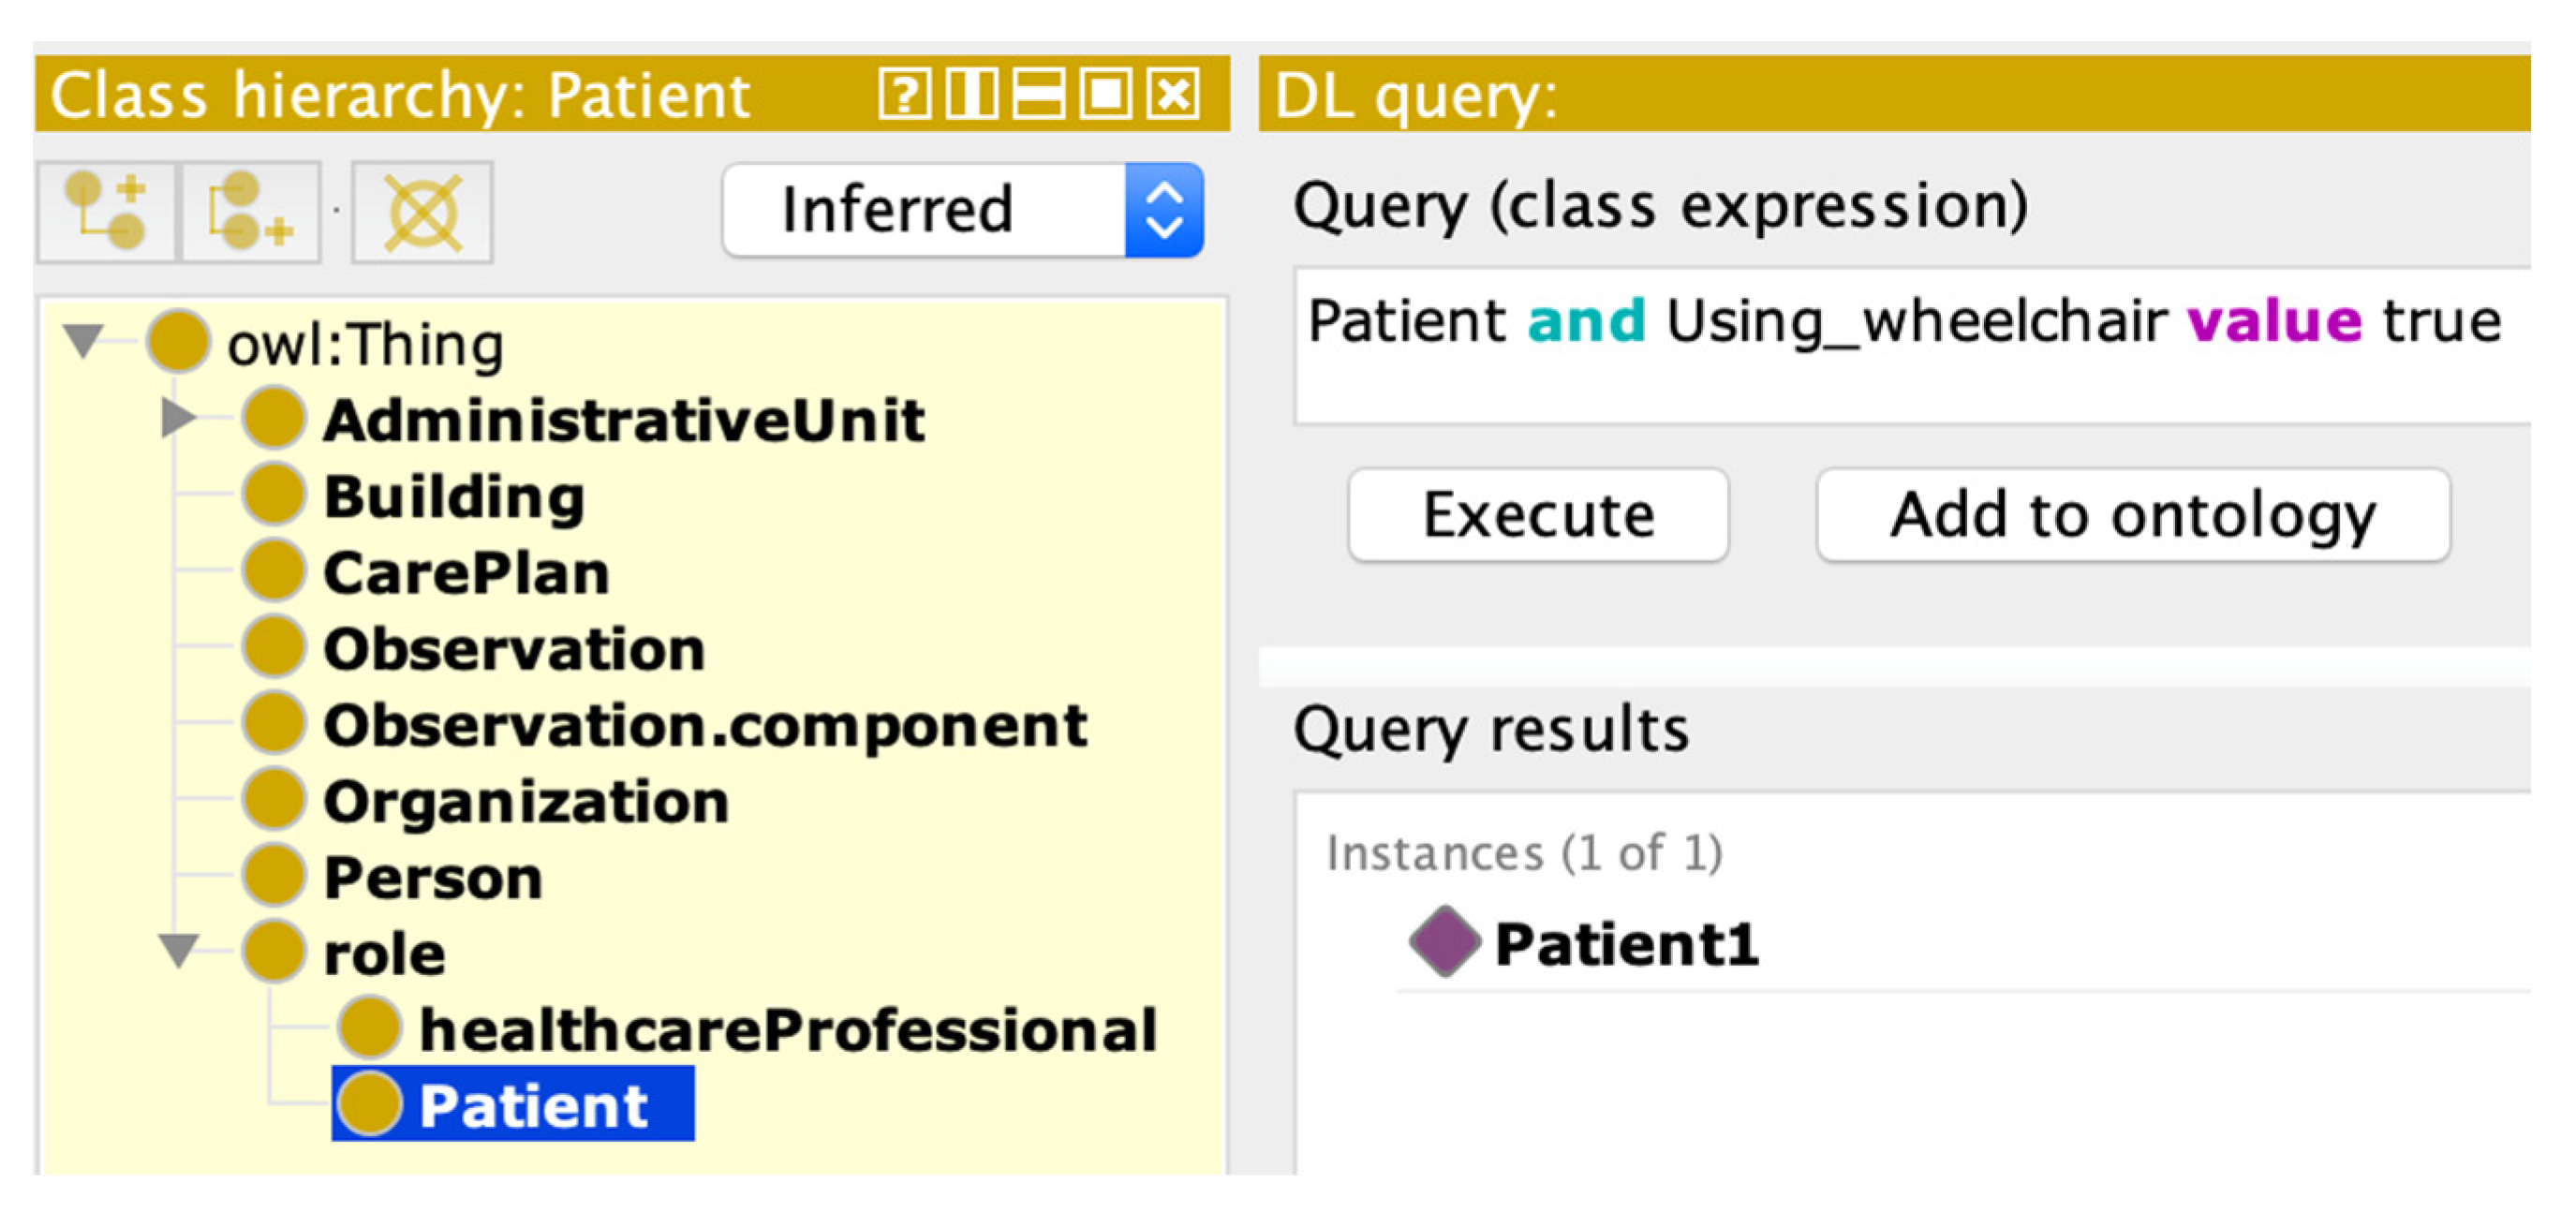Expand the AdministrativeUnit class node
The width and height of the screenshot is (2576, 1227).
tap(178, 417)
